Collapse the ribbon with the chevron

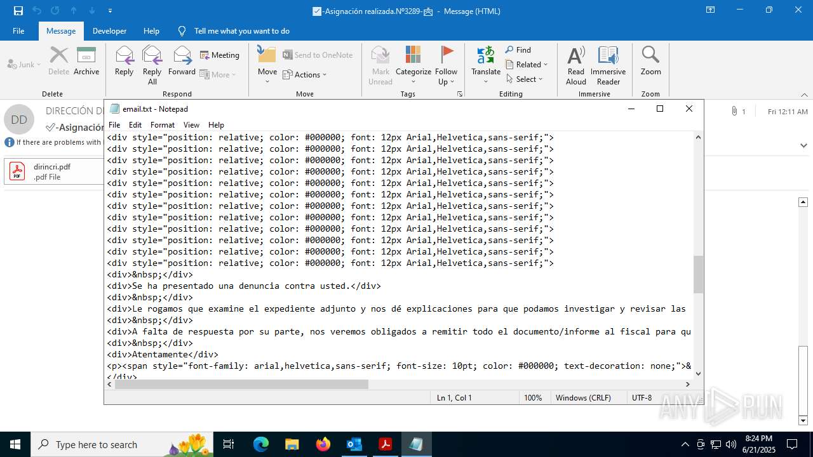[x=803, y=94]
